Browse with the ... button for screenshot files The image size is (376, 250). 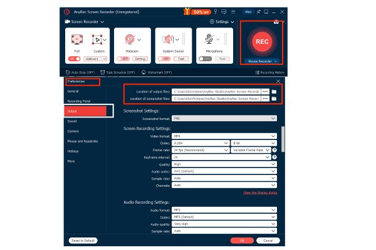click(x=265, y=99)
